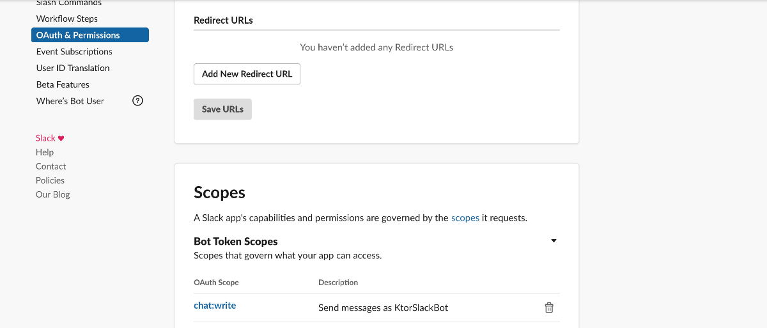Image resolution: width=767 pixels, height=328 pixels.
Task: Open the Help link in the sidebar
Action: (45, 152)
